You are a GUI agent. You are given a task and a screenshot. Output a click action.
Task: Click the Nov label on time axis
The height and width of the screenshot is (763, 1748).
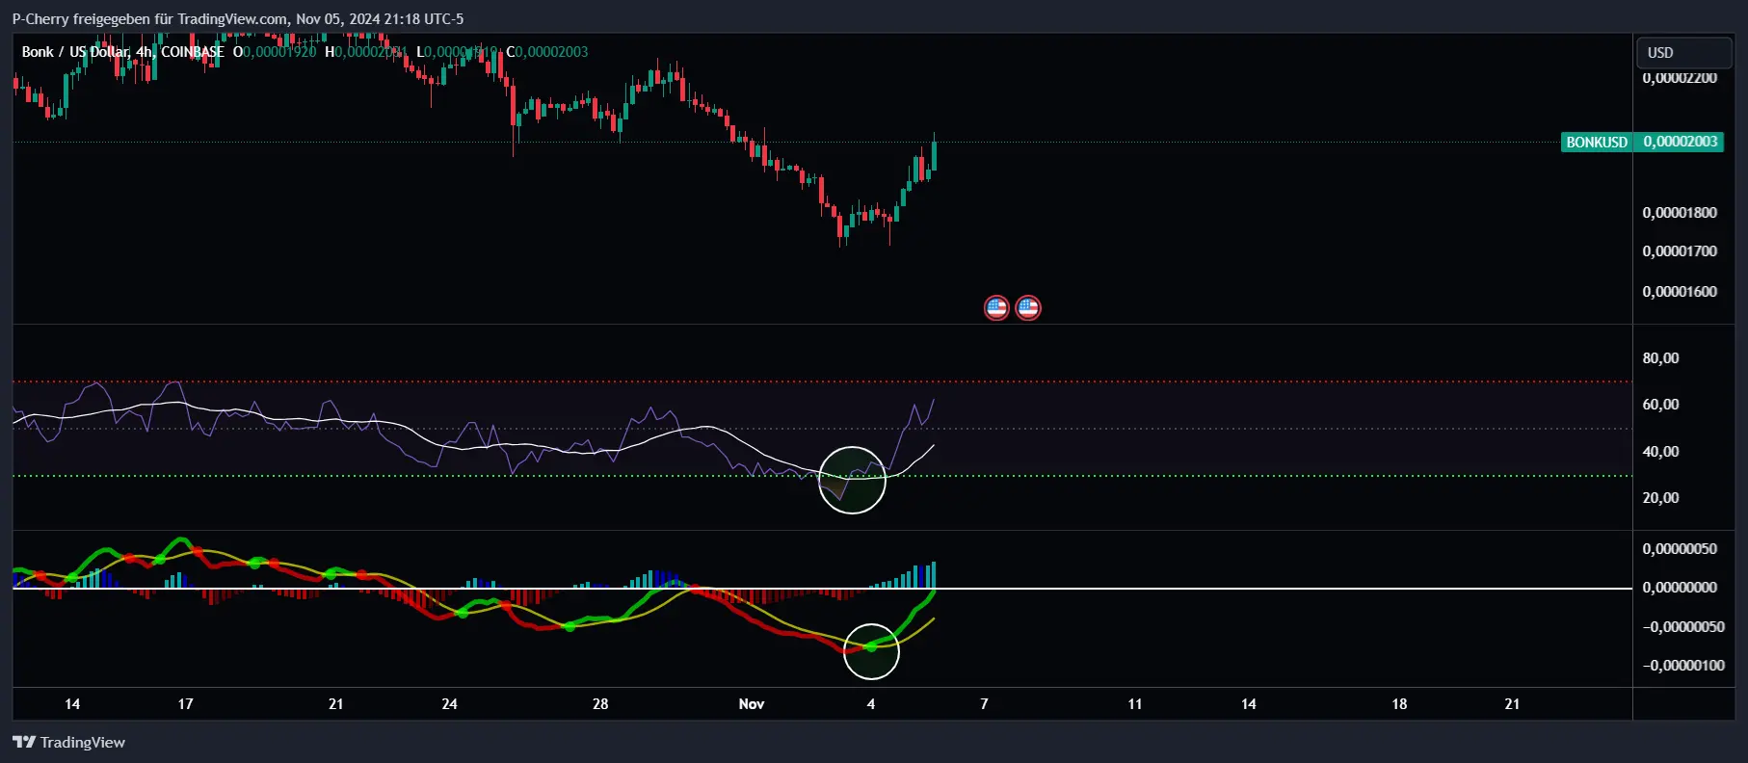click(752, 704)
